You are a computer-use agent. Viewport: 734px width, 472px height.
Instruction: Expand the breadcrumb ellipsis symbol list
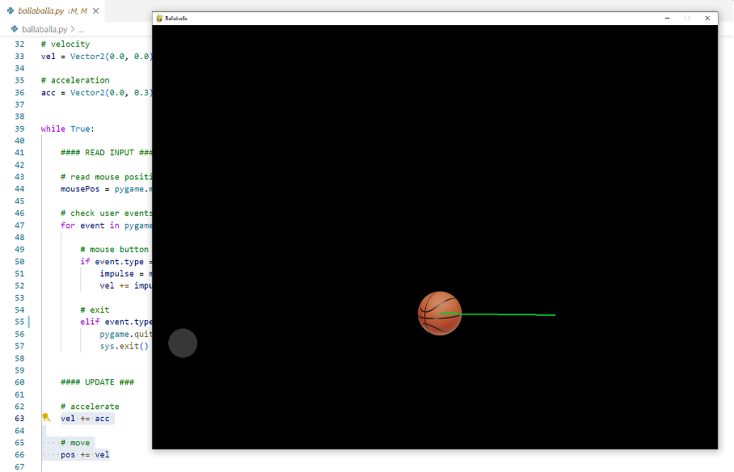pos(81,29)
